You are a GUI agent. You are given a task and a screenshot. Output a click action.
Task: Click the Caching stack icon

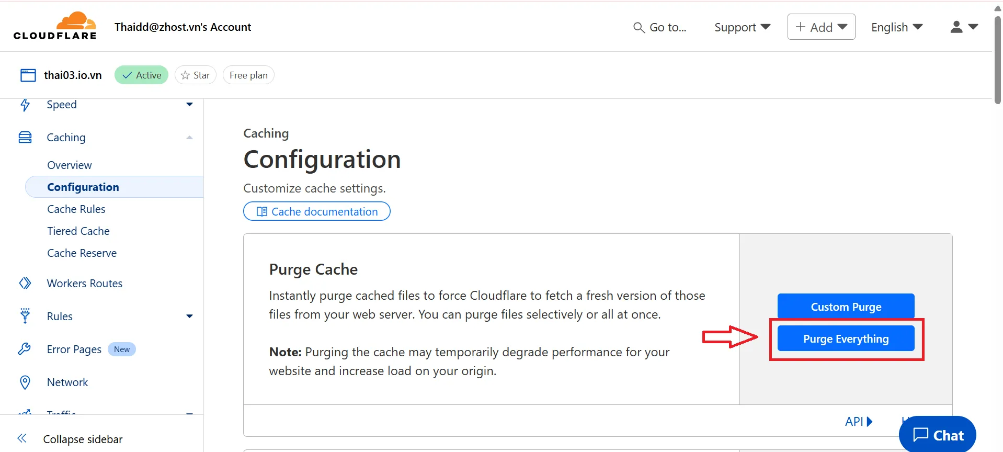pyautogui.click(x=25, y=138)
